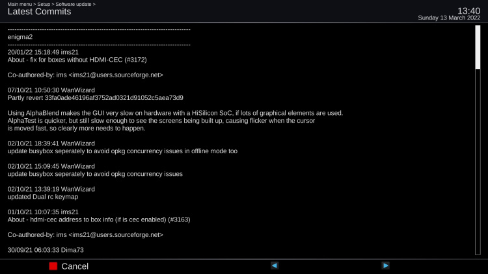
Task: Go to previous page with left arrow
Action: pyautogui.click(x=274, y=266)
